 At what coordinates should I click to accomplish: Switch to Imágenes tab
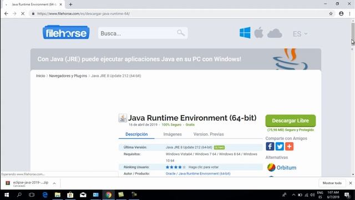pos(173,134)
